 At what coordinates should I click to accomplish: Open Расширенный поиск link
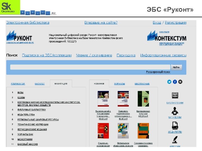[x=158, y=72]
